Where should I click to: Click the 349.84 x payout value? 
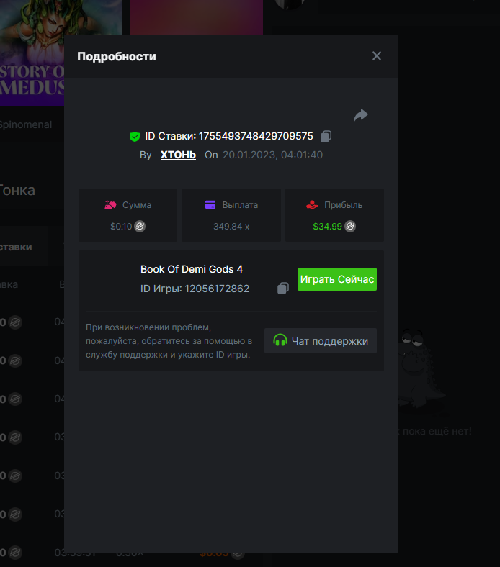pyautogui.click(x=231, y=226)
